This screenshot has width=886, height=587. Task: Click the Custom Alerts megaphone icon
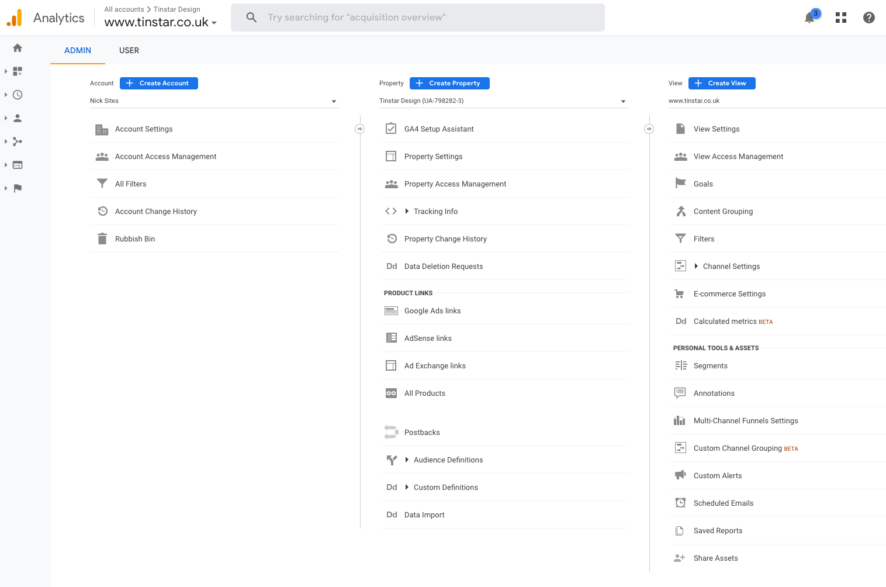coord(680,475)
